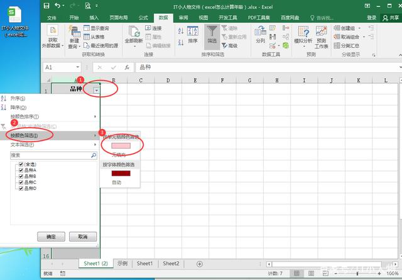This screenshot has width=402, height=280.
Task: Uncheck the 品种A checkbox
Action: pos(21,170)
